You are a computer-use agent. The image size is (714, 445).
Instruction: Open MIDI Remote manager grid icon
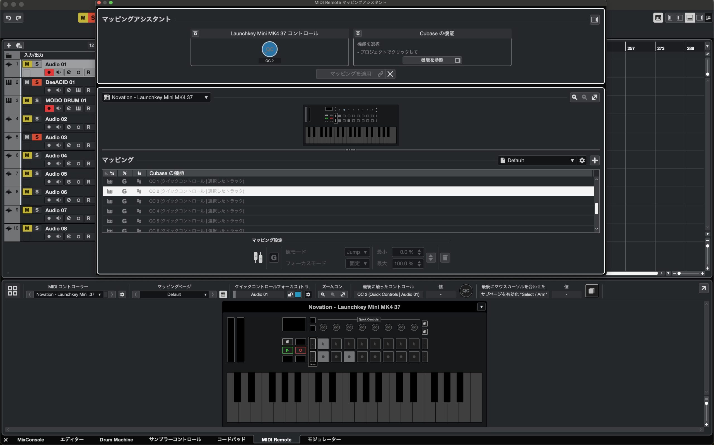[x=12, y=291]
